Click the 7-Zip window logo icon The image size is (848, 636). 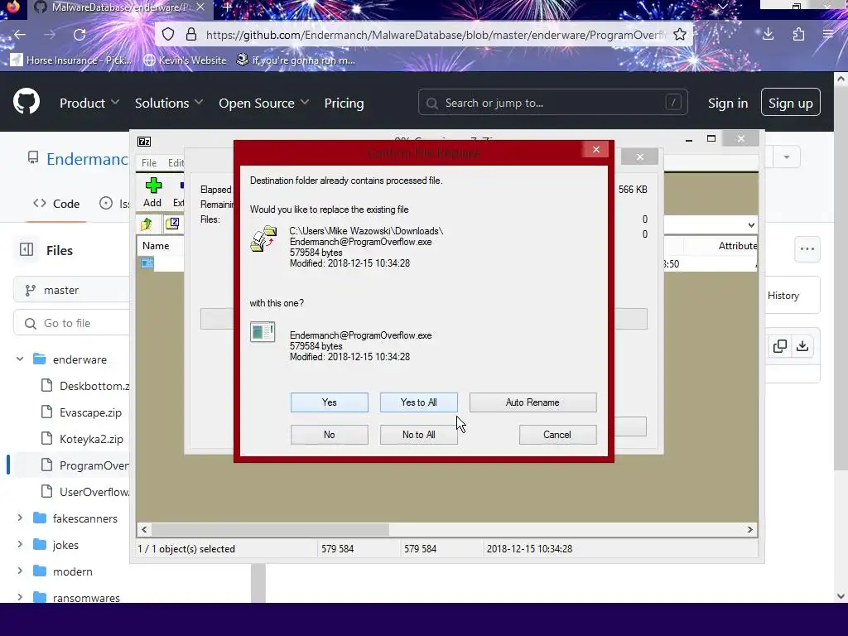(x=144, y=142)
